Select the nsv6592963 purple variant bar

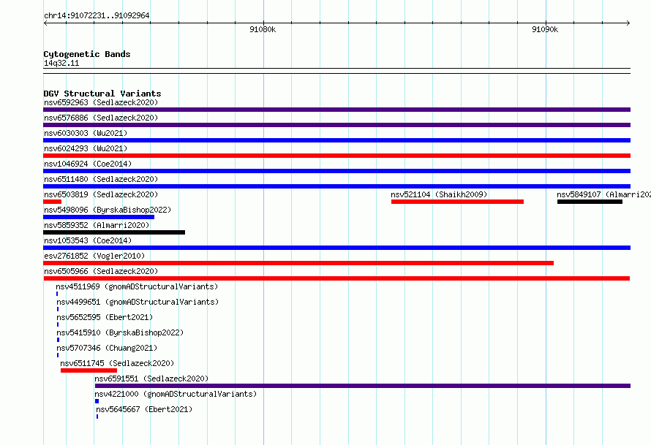[336, 110]
